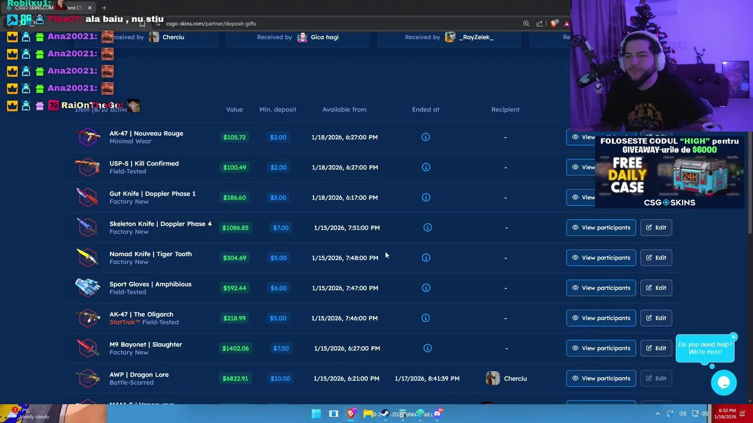Click the $1086.85 Skeleton Knife value
Screen dimensions: 753x423
235,227
